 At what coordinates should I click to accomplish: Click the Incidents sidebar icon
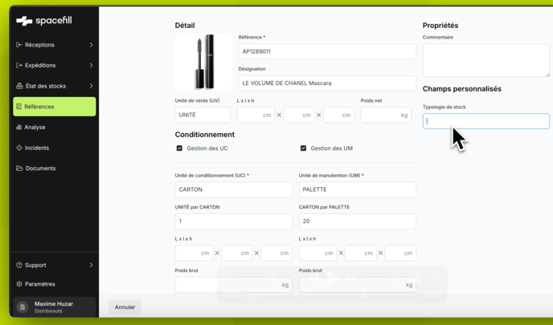[x=19, y=148]
